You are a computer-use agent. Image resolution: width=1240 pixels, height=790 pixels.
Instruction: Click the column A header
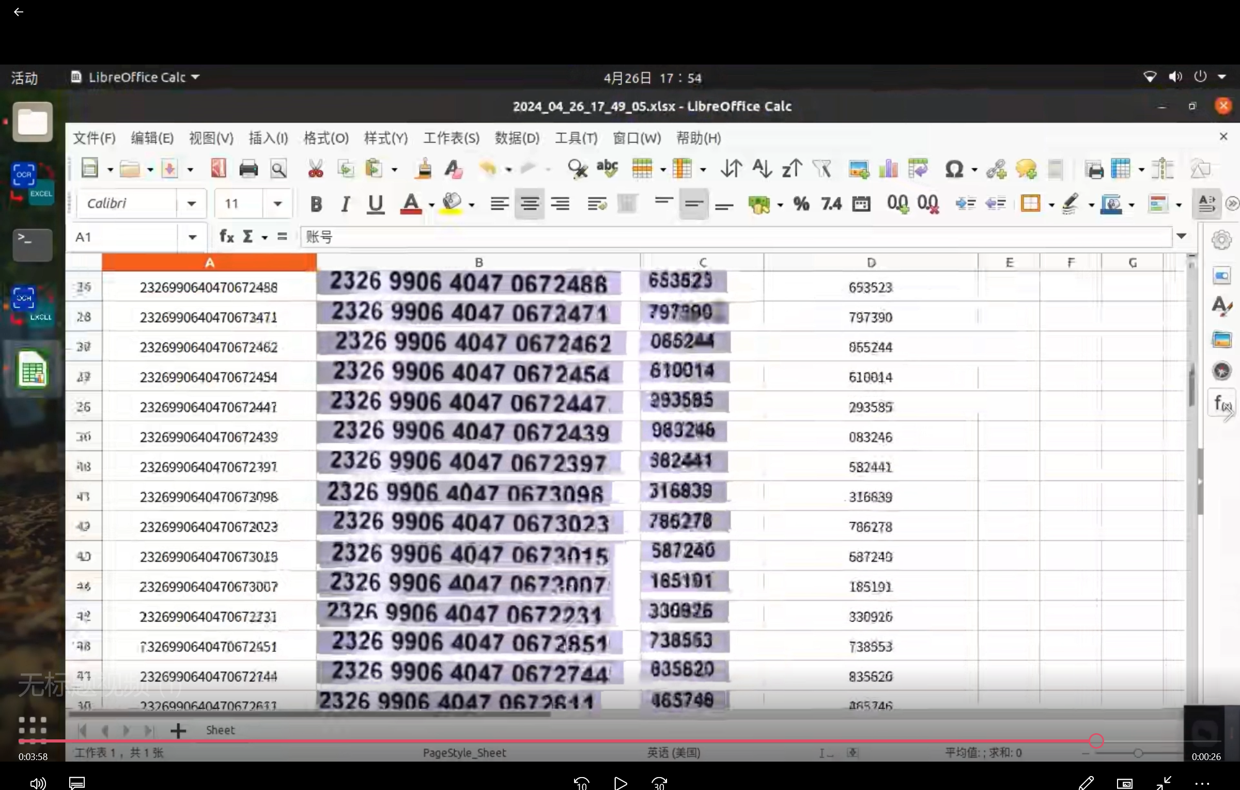click(x=209, y=262)
